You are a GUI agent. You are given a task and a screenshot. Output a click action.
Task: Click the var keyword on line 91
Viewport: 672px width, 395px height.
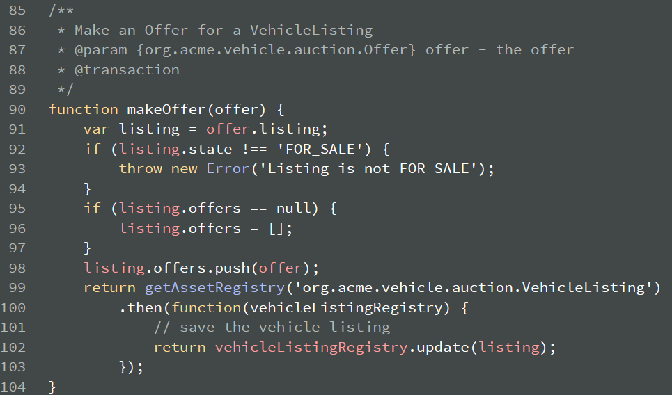tap(96, 129)
